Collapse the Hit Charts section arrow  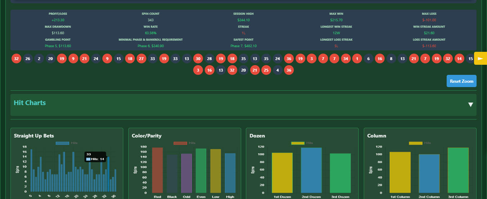[470, 105]
